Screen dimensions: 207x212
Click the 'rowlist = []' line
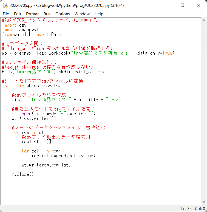[36, 142]
